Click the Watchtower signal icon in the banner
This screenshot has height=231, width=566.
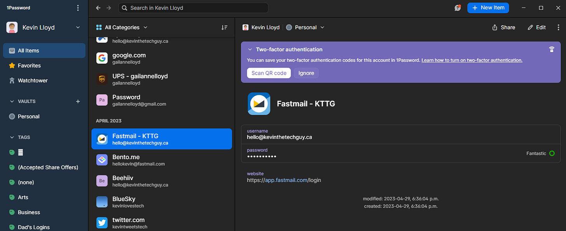coord(551,49)
